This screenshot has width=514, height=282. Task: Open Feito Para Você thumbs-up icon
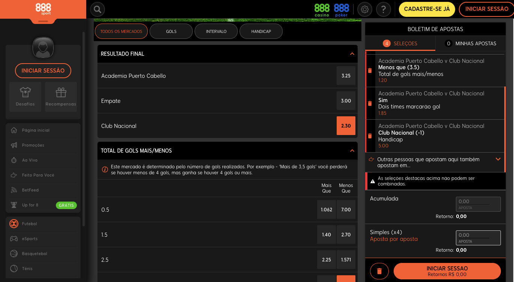coord(14,175)
